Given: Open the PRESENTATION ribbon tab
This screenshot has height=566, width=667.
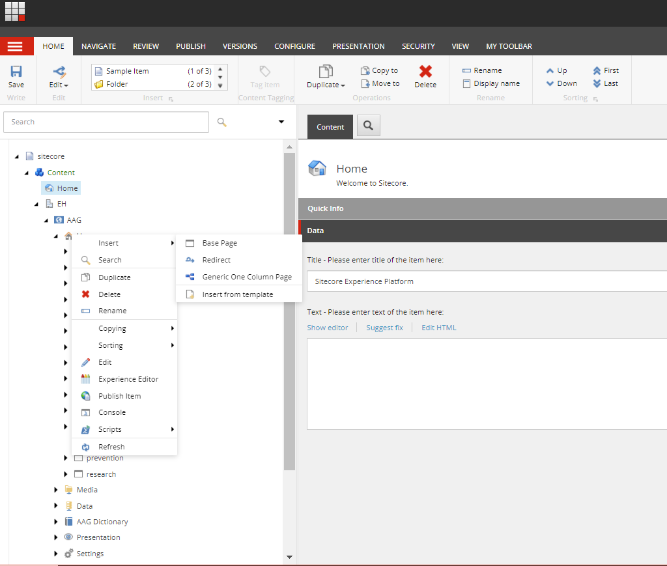Looking at the screenshot, I should click(x=359, y=46).
